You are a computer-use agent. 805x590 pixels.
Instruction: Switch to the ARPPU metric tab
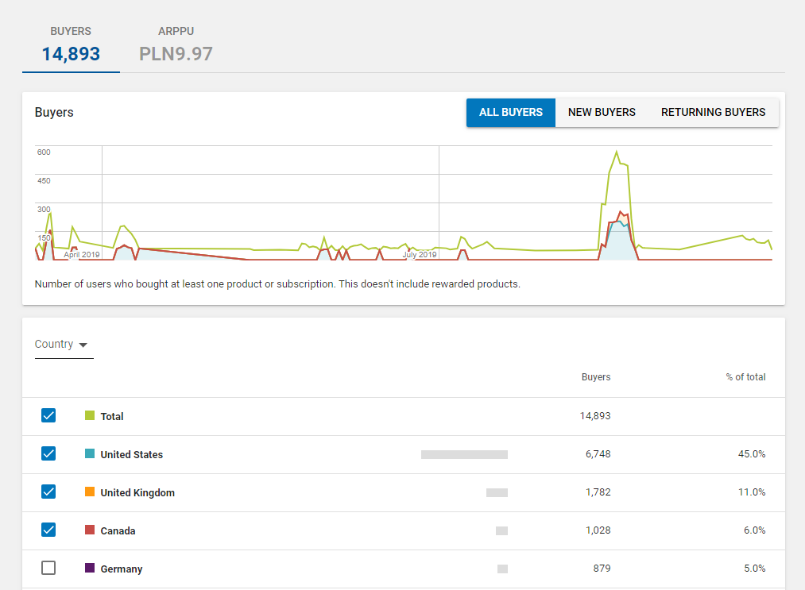click(176, 44)
